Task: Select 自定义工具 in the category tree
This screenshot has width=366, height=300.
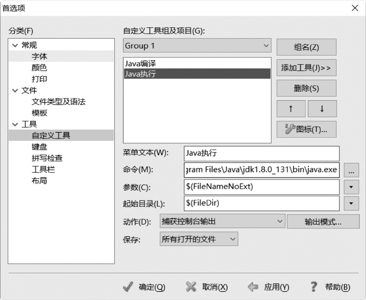Action: pos(61,135)
